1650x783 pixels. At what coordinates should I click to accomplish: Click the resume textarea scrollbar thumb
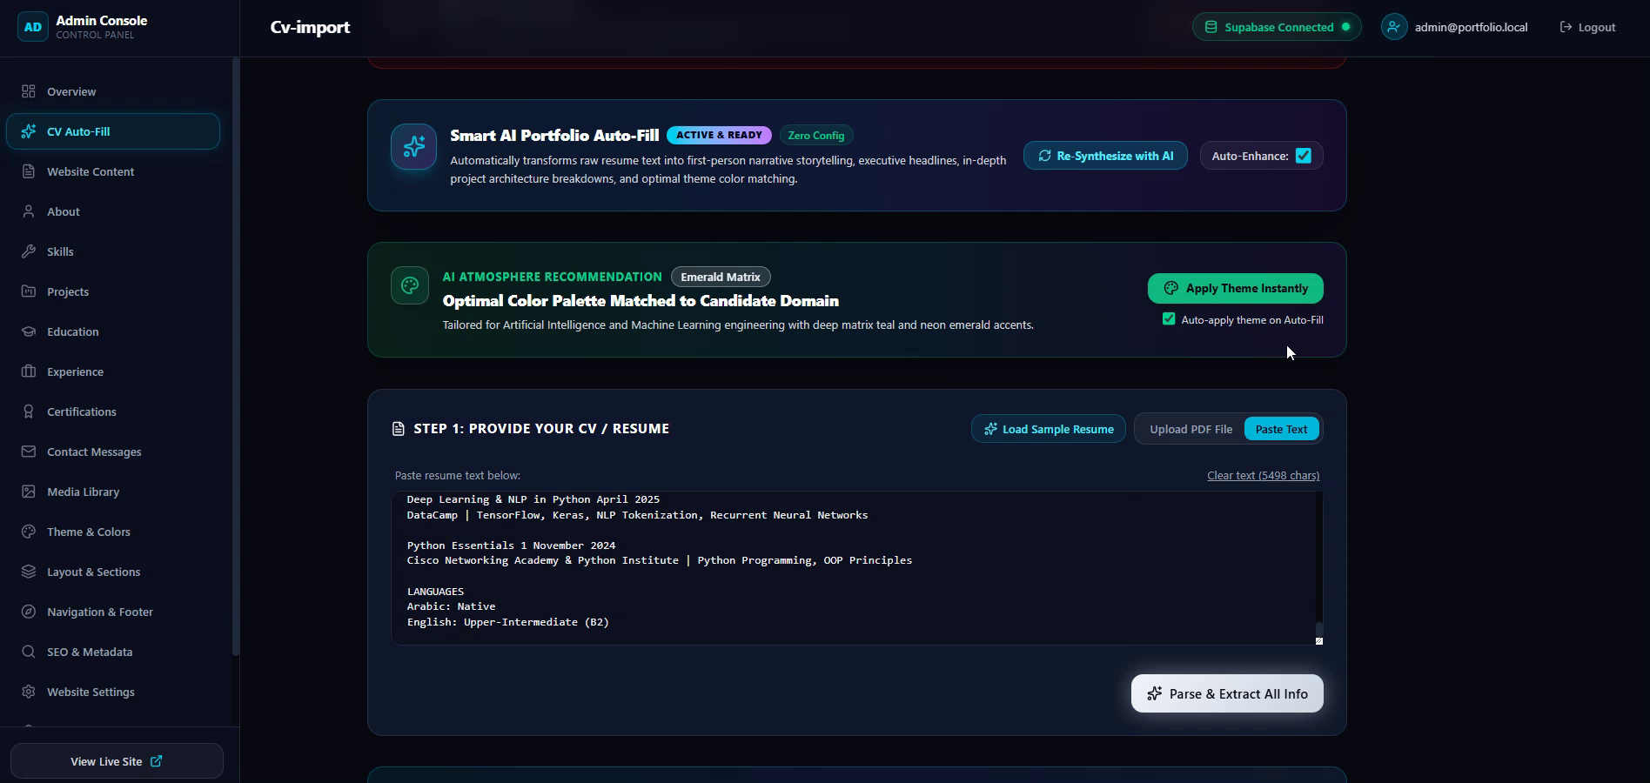[1318, 630]
